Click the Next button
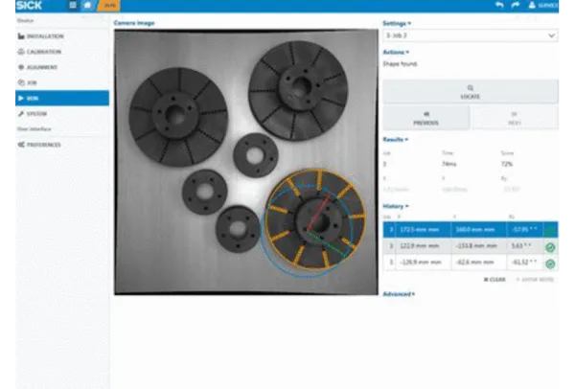 coord(515,119)
